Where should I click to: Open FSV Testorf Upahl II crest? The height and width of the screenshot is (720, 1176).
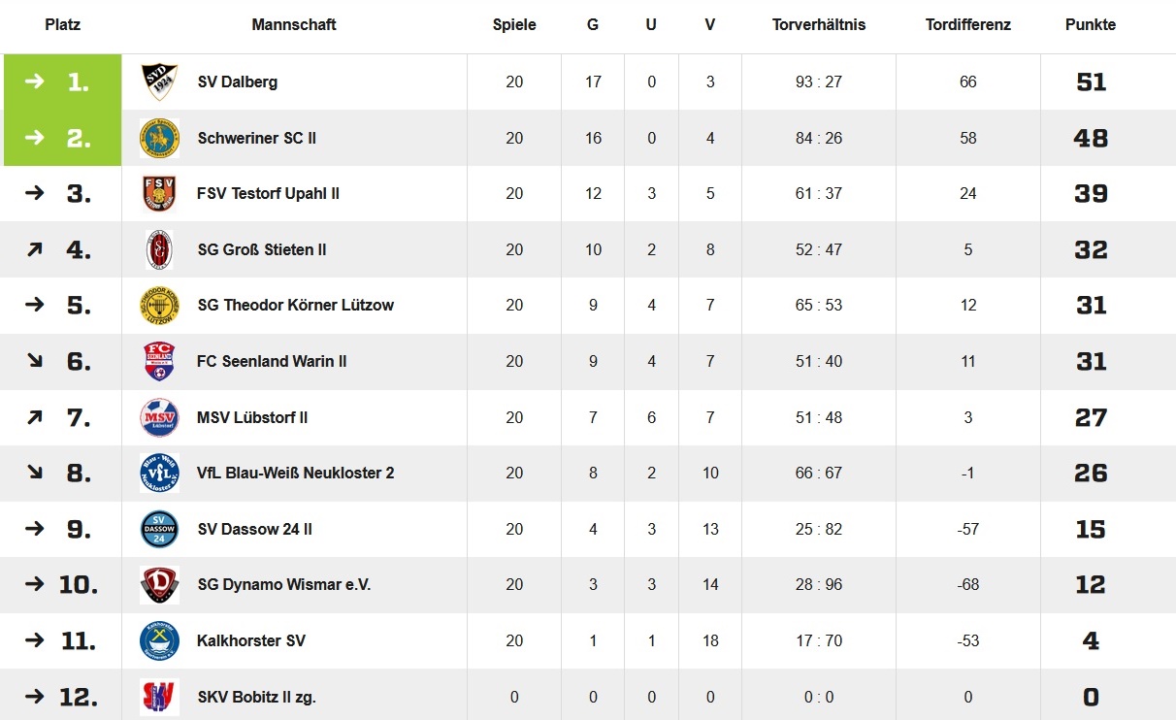159,193
